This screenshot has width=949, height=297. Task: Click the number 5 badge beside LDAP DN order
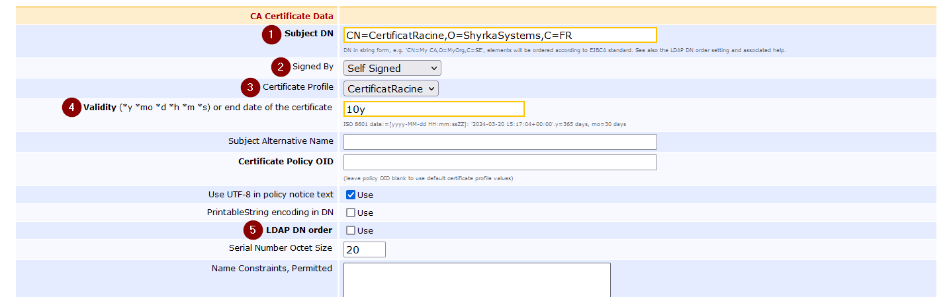point(252,230)
